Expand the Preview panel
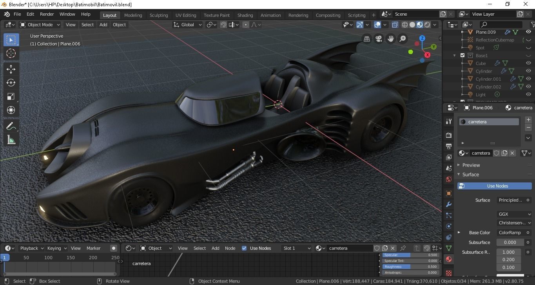 (471, 165)
